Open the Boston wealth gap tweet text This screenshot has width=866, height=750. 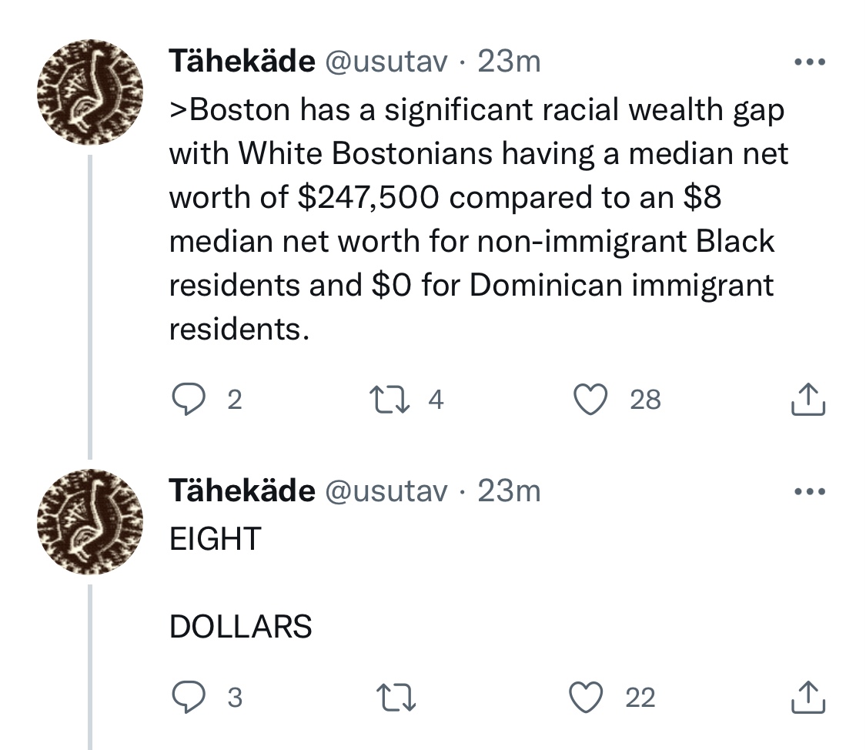point(477,219)
